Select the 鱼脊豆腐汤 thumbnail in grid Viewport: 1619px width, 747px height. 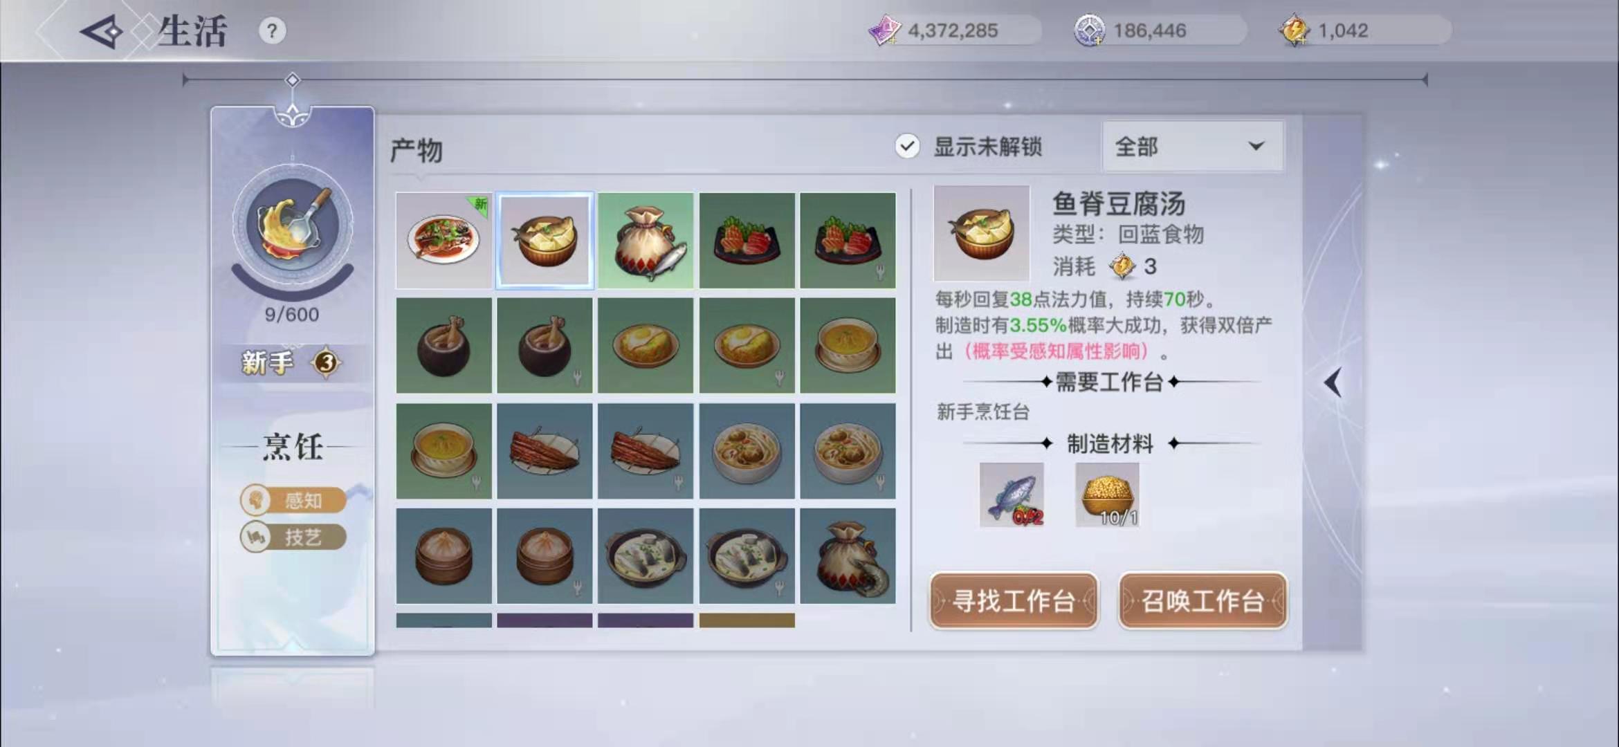click(x=545, y=240)
